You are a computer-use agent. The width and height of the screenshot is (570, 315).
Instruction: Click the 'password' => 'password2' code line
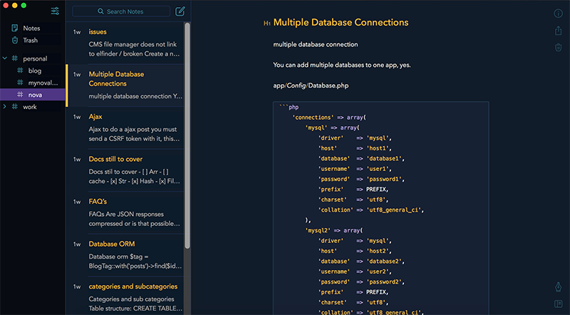point(361,282)
